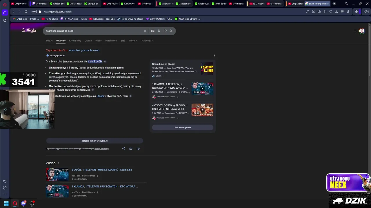Open the Opera AI assistant button
The height and width of the screenshot is (208, 371).
(x=366, y=12)
